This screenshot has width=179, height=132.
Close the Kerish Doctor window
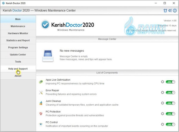tap(174, 3)
